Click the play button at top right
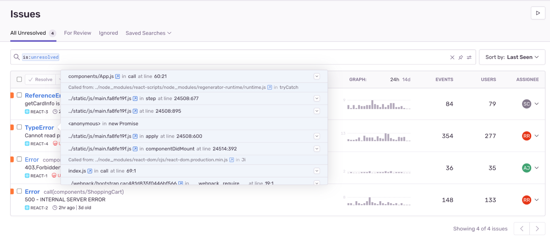The image size is (550, 241). point(538,13)
